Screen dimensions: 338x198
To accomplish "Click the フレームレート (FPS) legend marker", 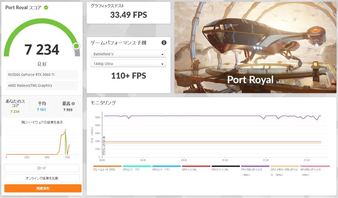I will click(x=106, y=166).
